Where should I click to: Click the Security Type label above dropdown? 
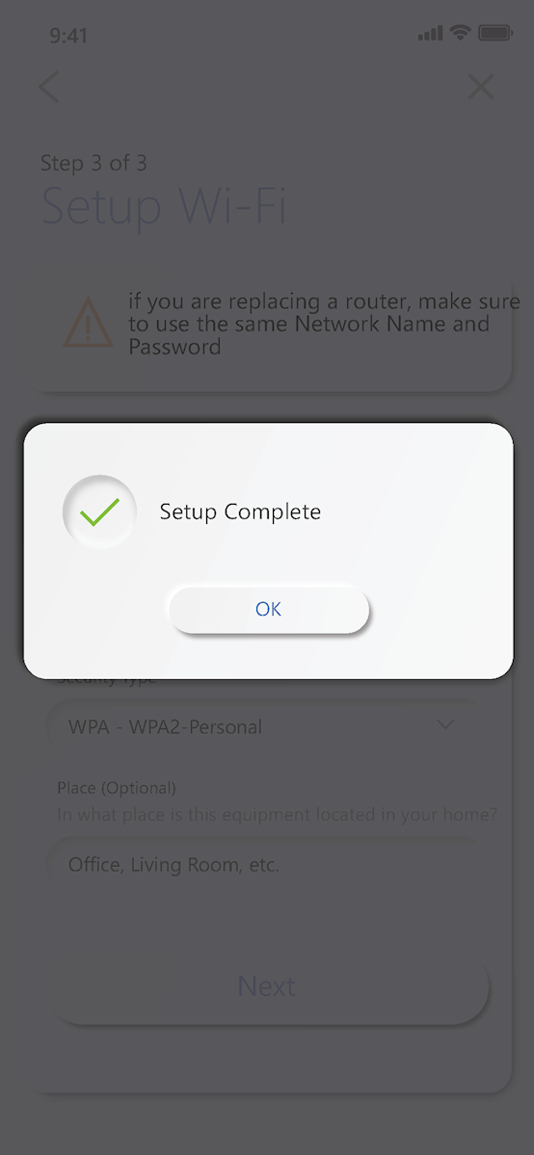[x=107, y=681]
